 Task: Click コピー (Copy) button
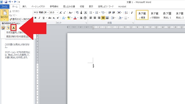tap(13, 15)
